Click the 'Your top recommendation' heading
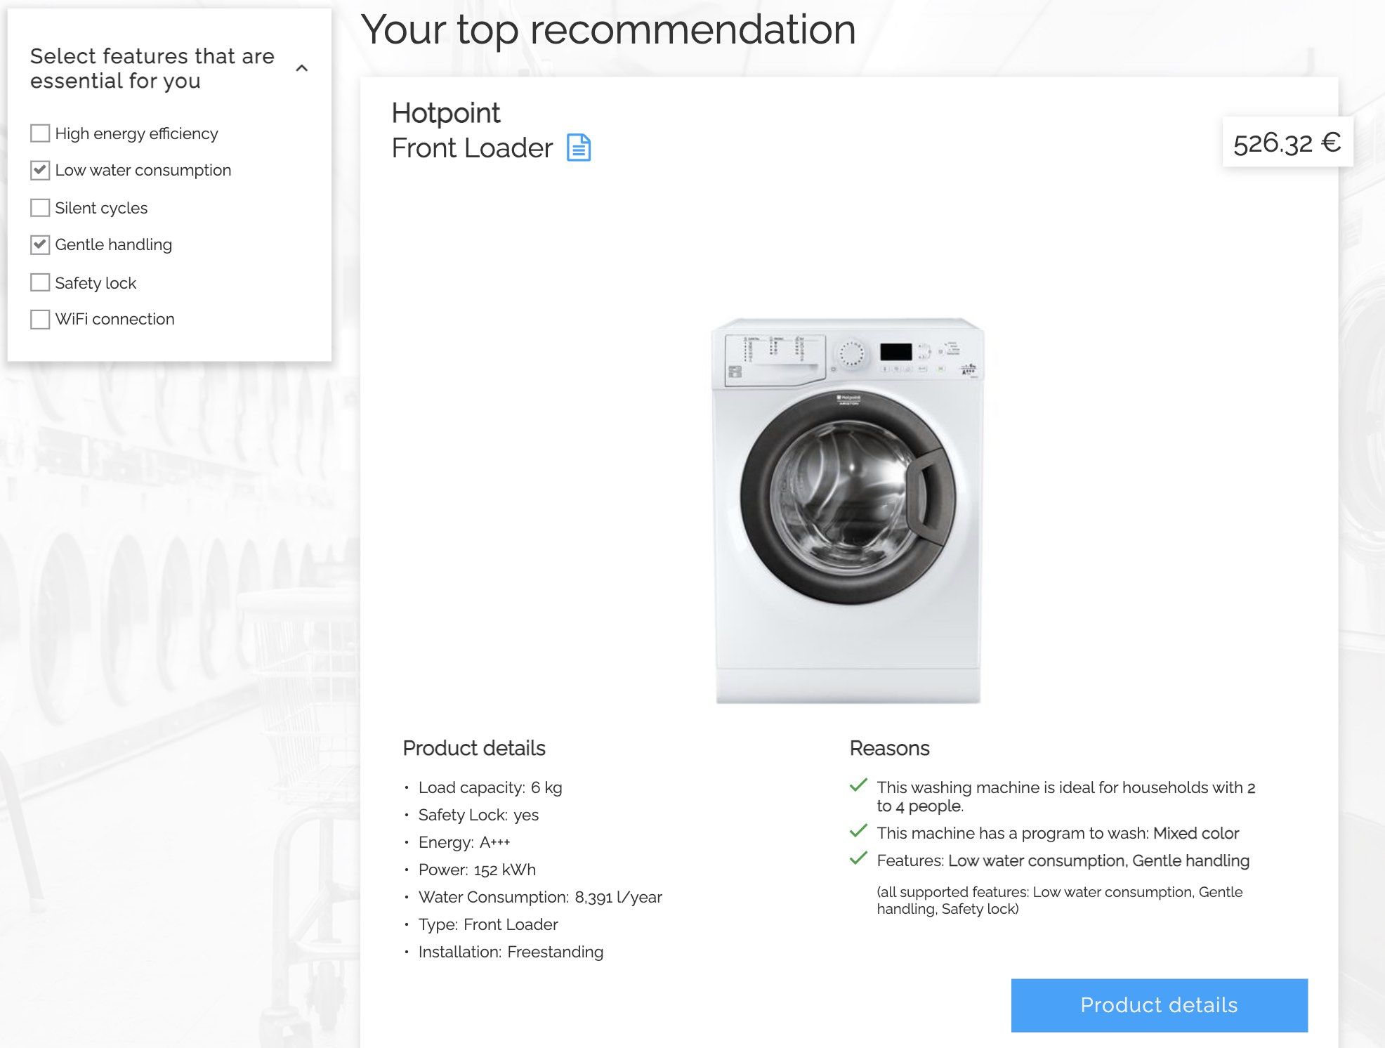1385x1048 pixels. (x=608, y=30)
